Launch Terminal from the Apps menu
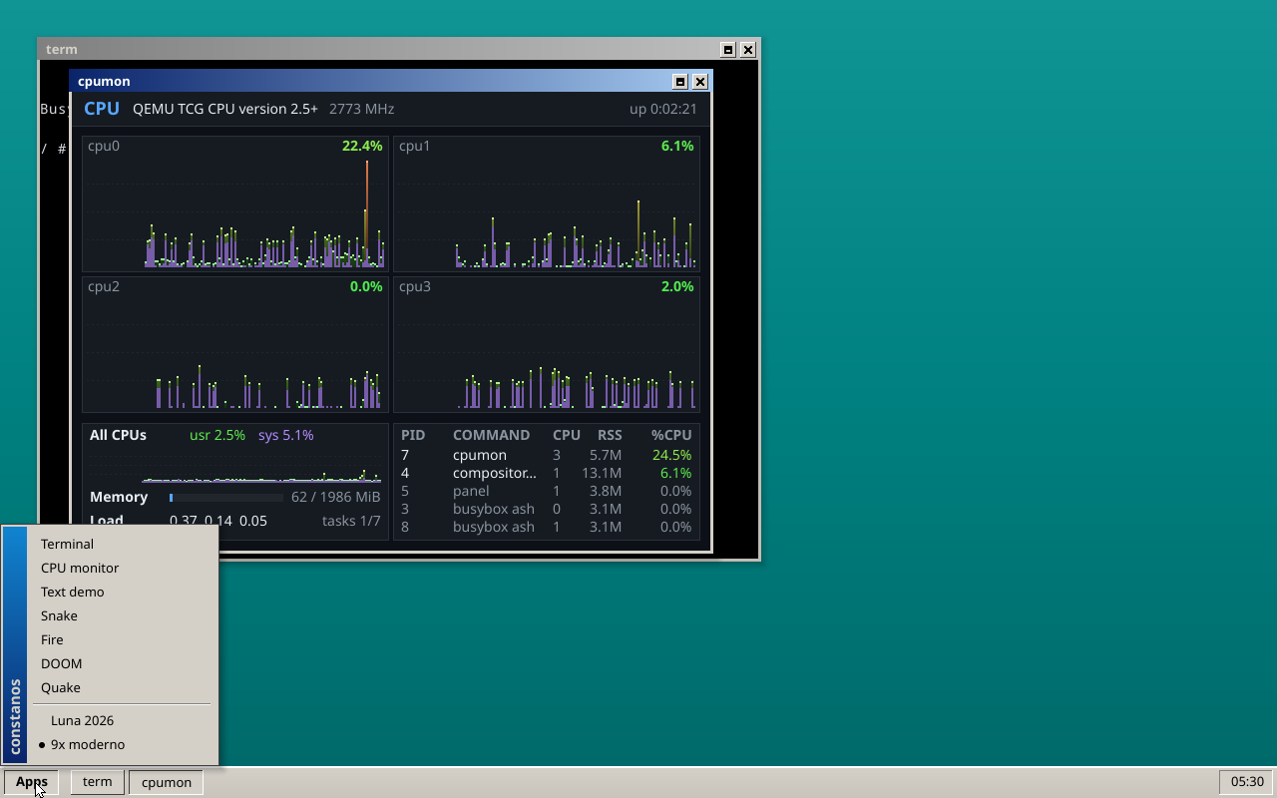Image resolution: width=1277 pixels, height=798 pixels. pos(122,544)
